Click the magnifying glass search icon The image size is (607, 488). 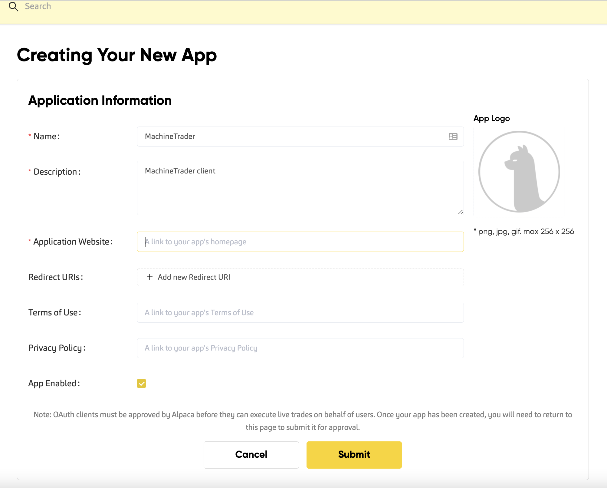coord(13,6)
